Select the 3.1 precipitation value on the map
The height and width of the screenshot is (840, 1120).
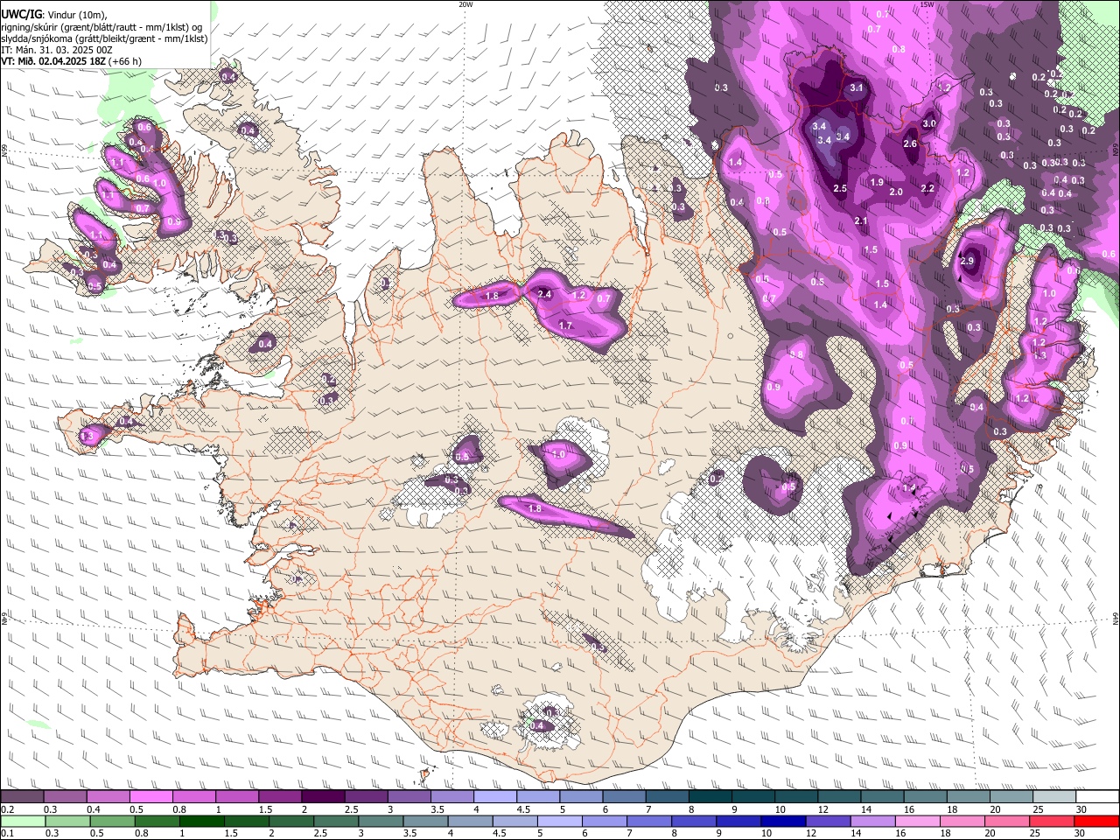[x=857, y=87]
